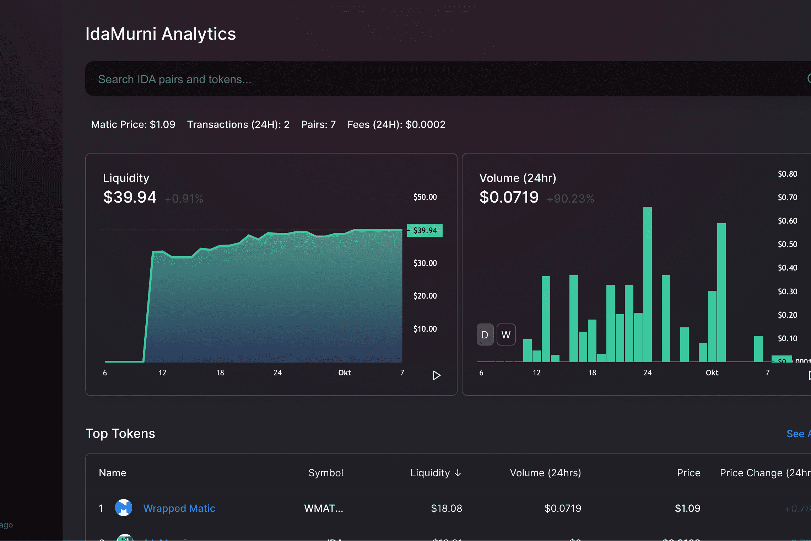This screenshot has height=541, width=811.
Task: Click the play arrow on the Volume chart
Action: tap(810, 375)
